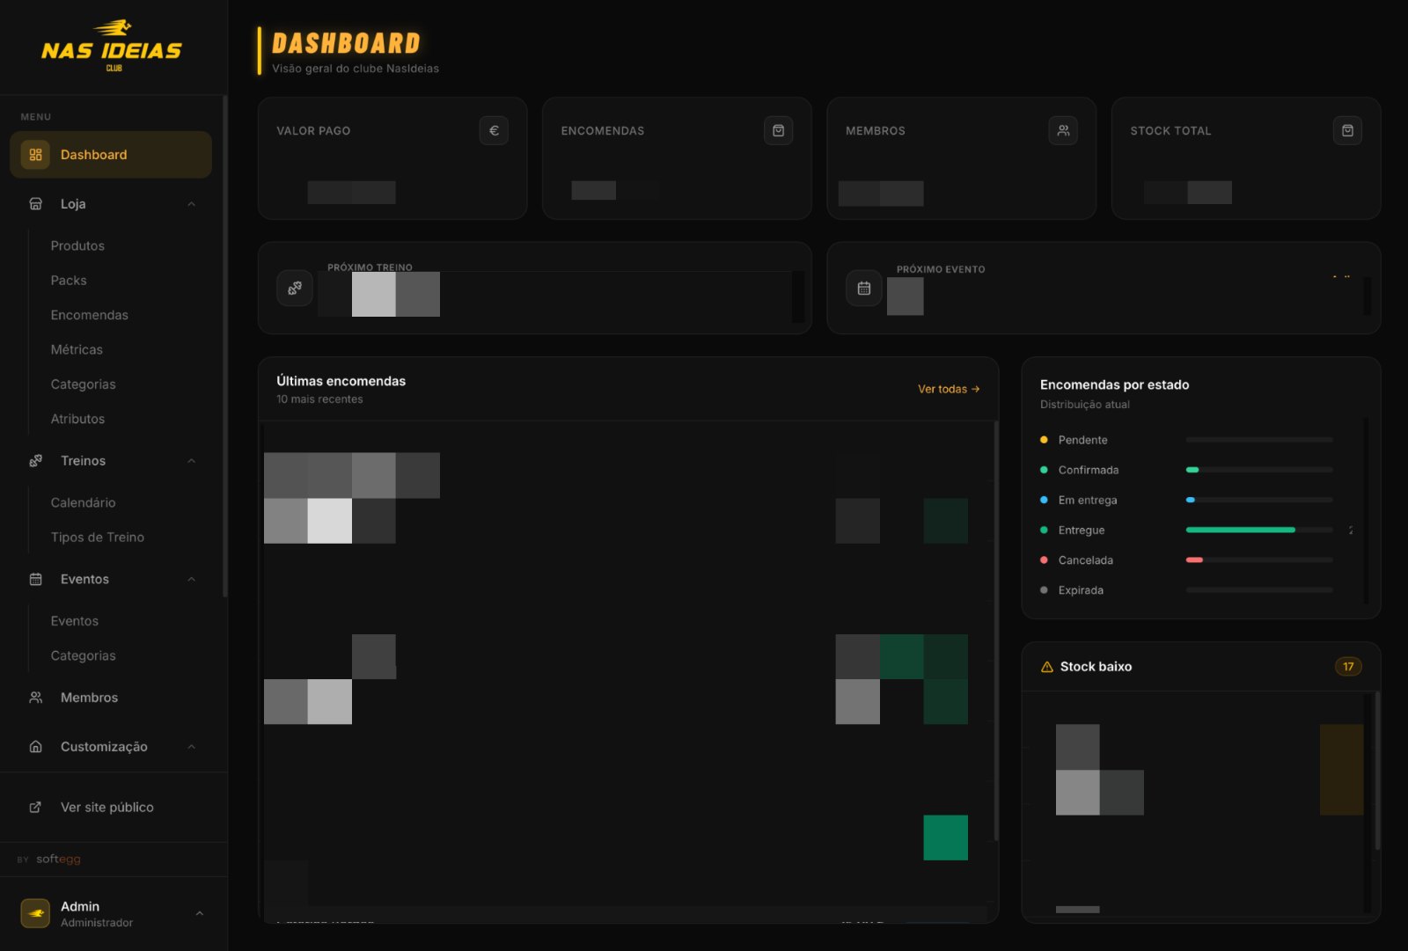This screenshot has height=951, width=1408.
Task: Collapse the Loja section chevron
Action: [192, 204]
